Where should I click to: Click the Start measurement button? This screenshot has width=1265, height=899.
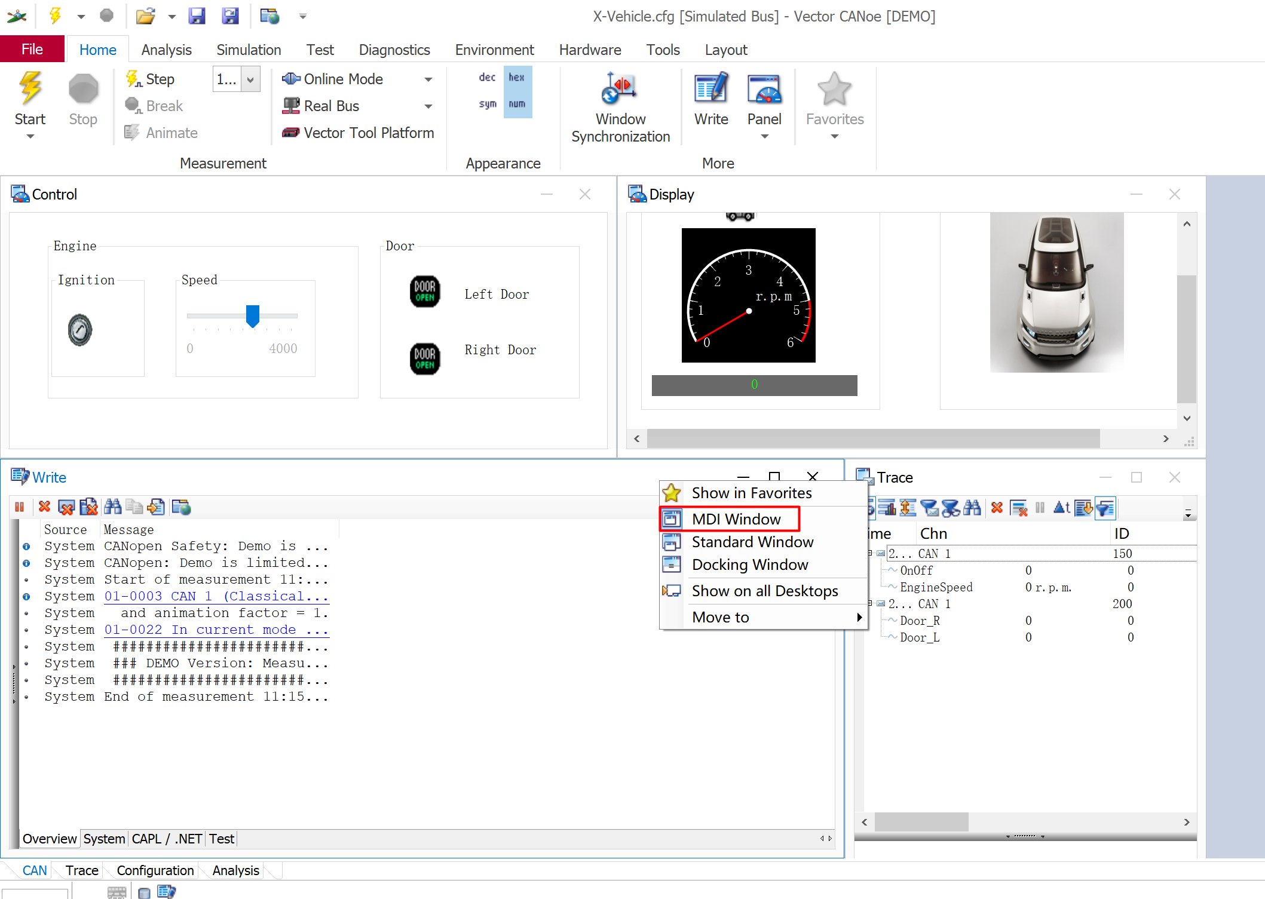[x=30, y=99]
